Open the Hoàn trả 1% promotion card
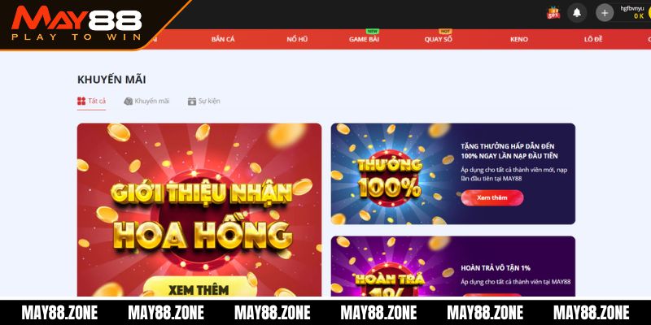 [453, 266]
